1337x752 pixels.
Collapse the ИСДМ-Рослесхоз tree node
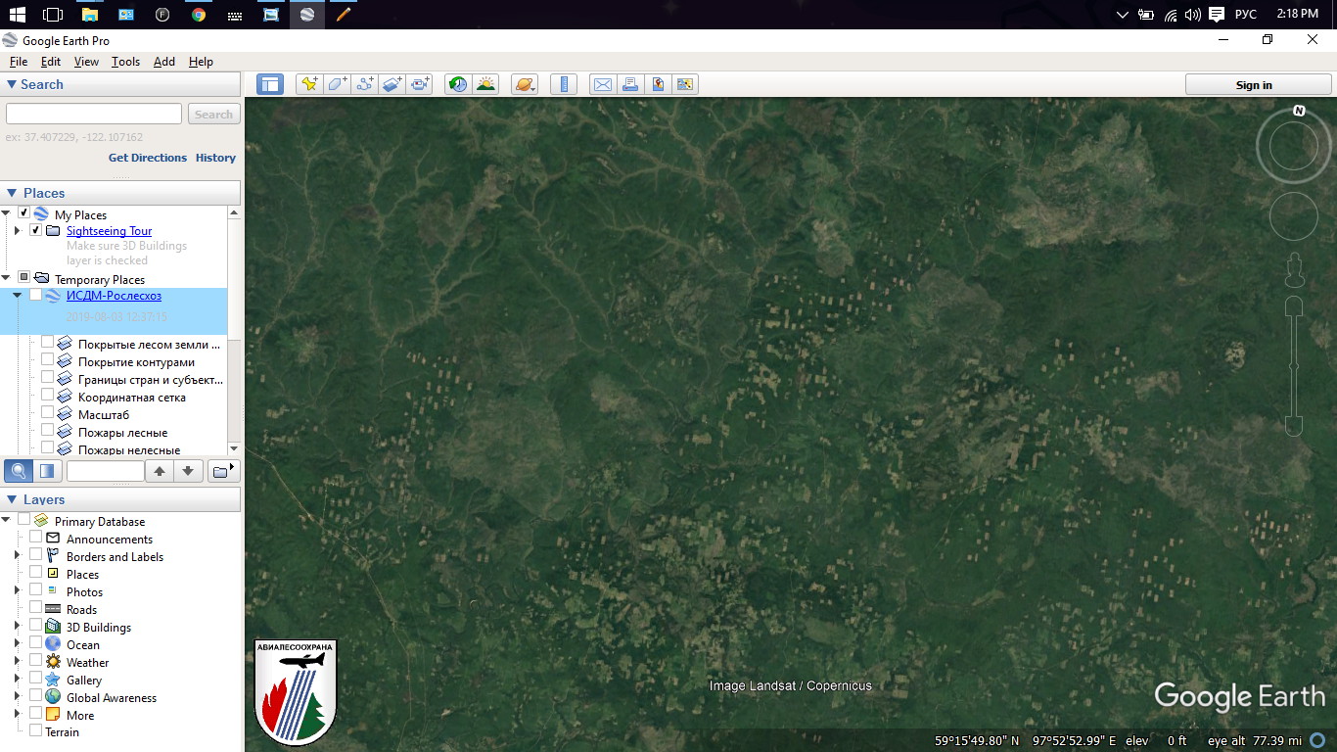pyautogui.click(x=17, y=295)
